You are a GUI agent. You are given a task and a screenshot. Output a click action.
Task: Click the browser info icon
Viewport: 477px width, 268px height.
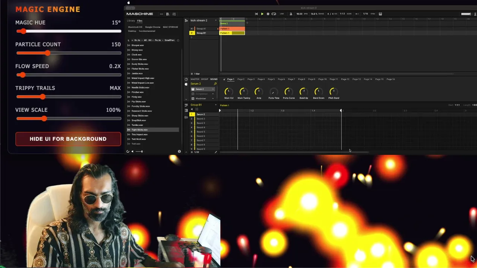point(179,151)
